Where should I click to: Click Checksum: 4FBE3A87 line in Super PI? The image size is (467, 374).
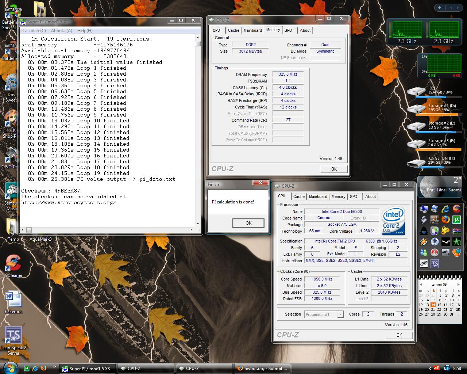[x=50, y=191]
